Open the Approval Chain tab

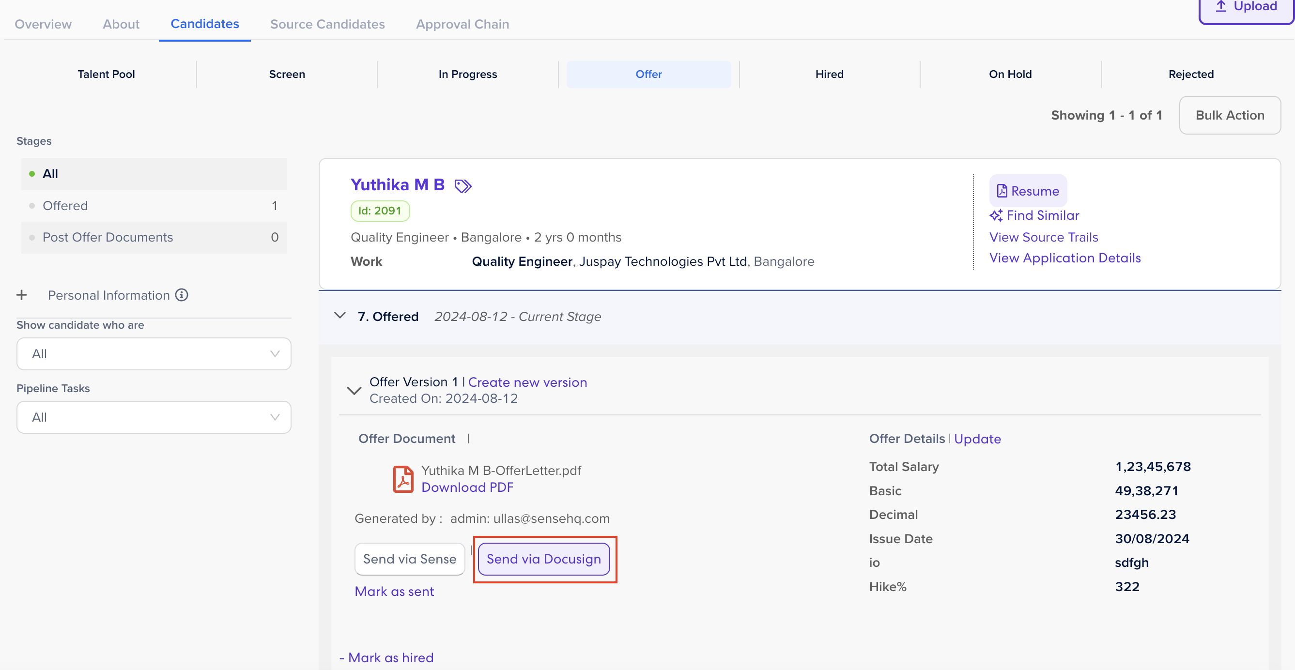coord(462,24)
